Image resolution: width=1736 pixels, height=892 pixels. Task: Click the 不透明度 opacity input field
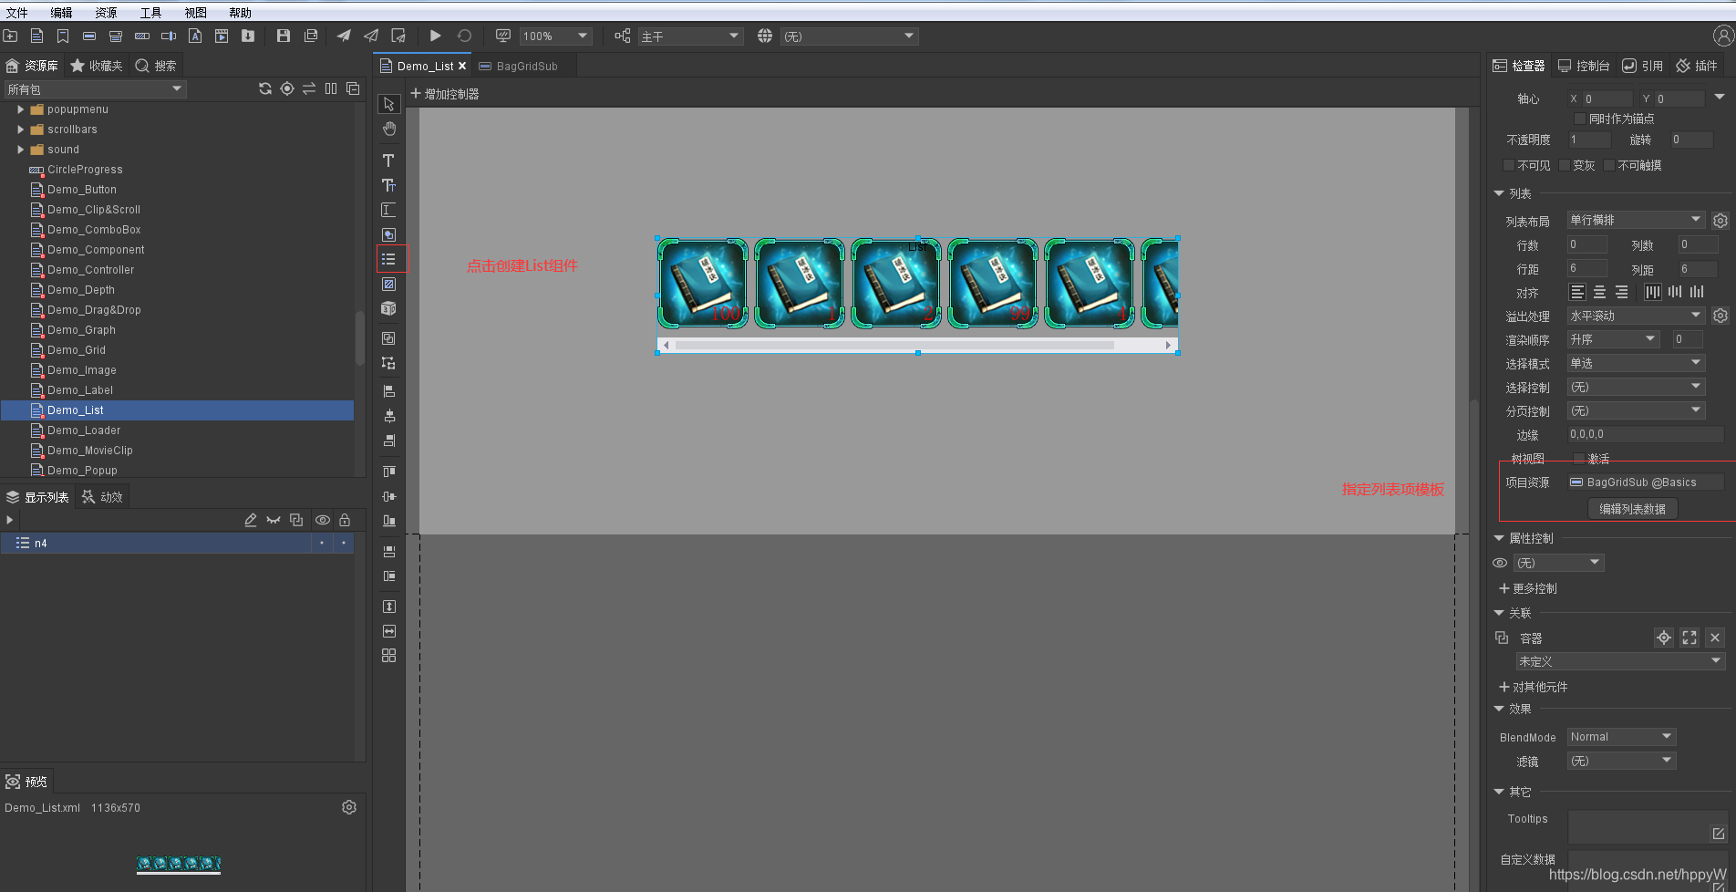1589,140
